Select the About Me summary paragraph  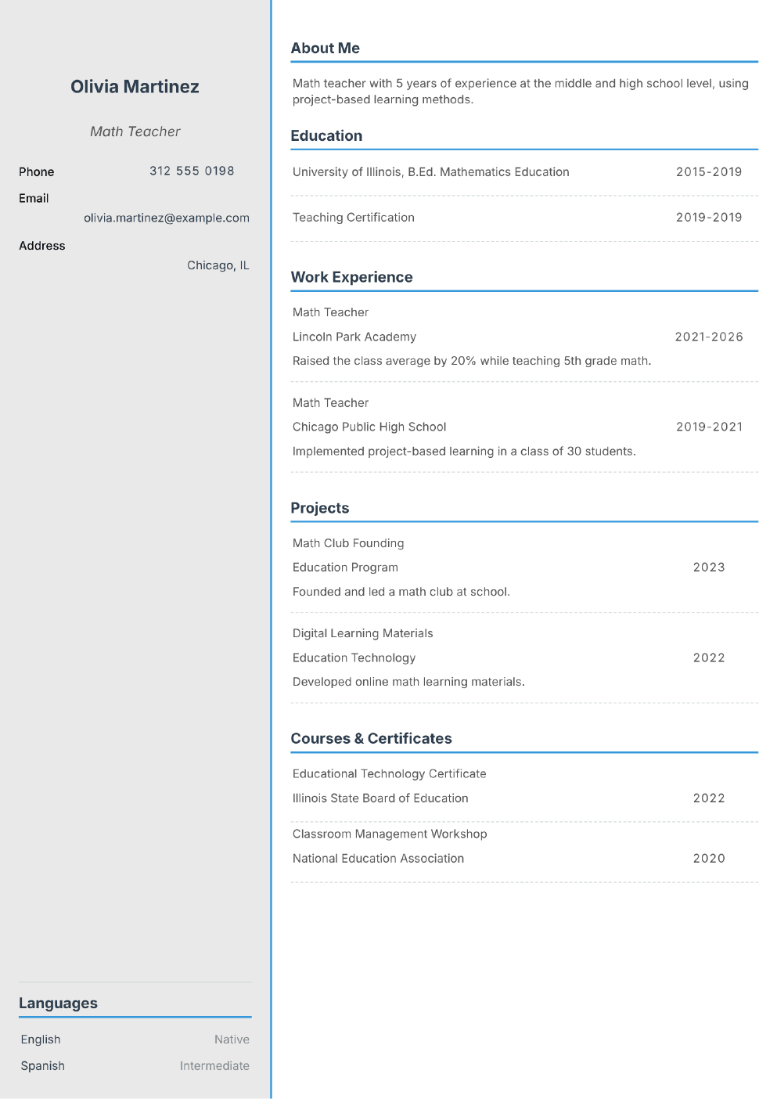(x=520, y=92)
